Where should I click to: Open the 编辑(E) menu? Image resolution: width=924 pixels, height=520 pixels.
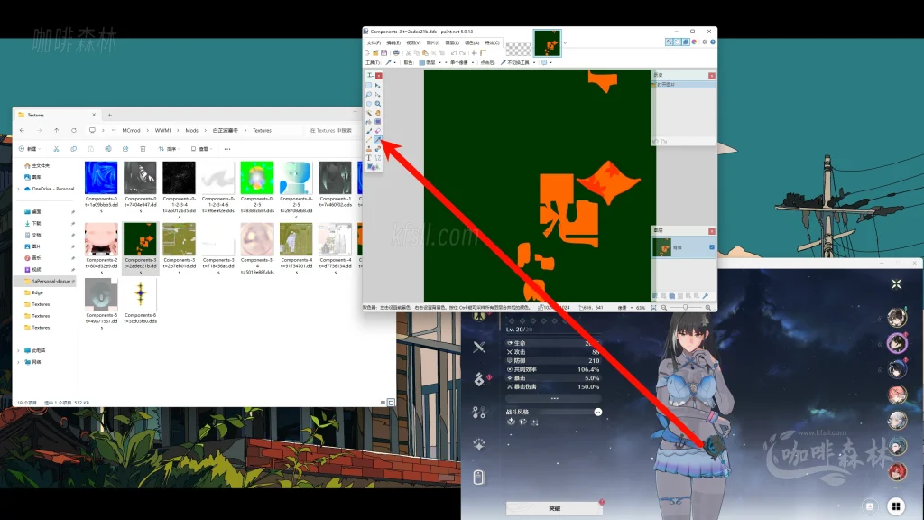pos(393,42)
